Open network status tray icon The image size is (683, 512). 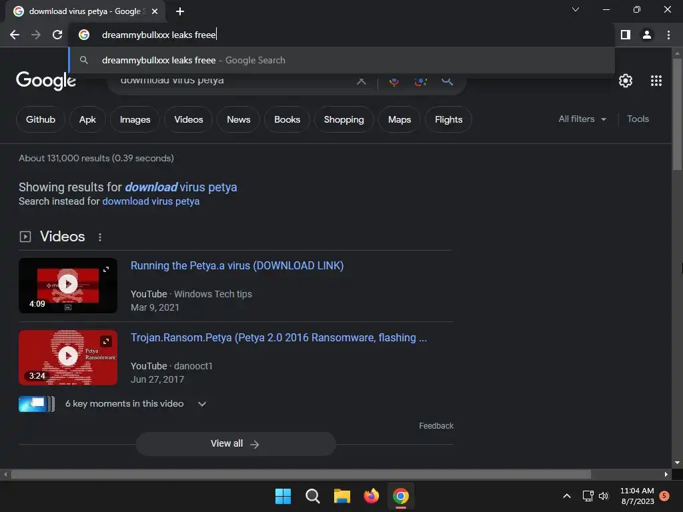pyautogui.click(x=588, y=496)
